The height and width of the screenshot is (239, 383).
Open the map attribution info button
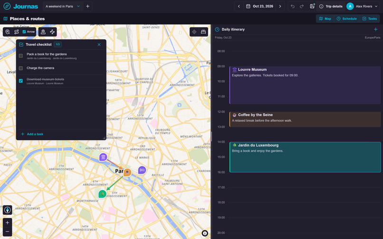205,233
